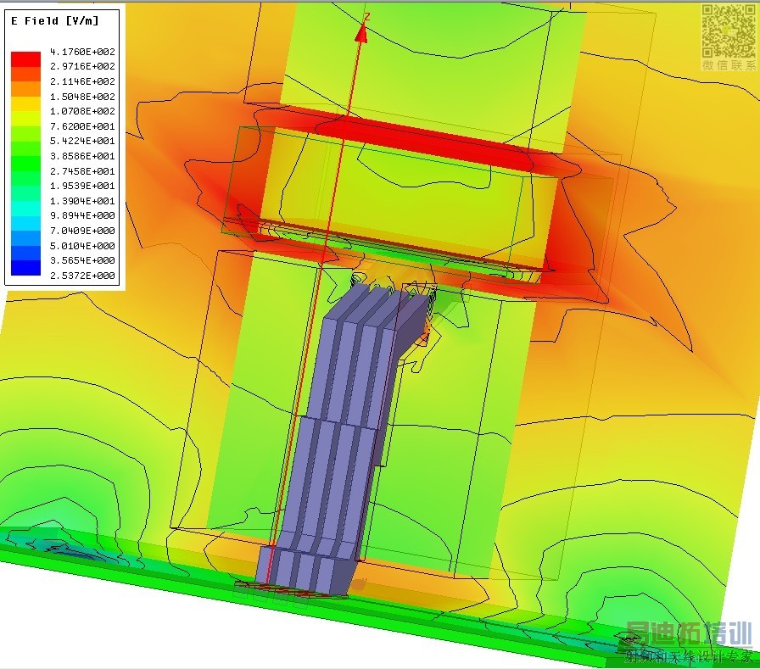Select legend value 2.9716E+002
The height and width of the screenshot is (669, 760).
[82, 66]
